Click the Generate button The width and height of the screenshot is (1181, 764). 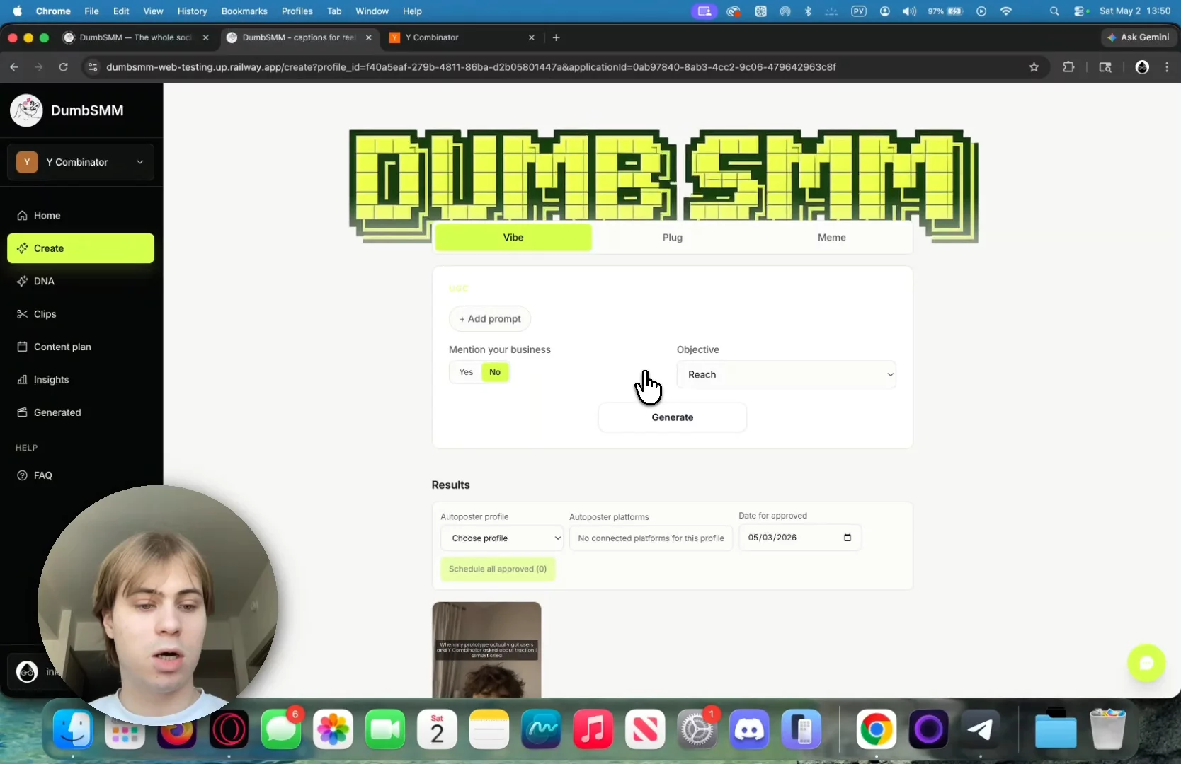[x=673, y=417]
